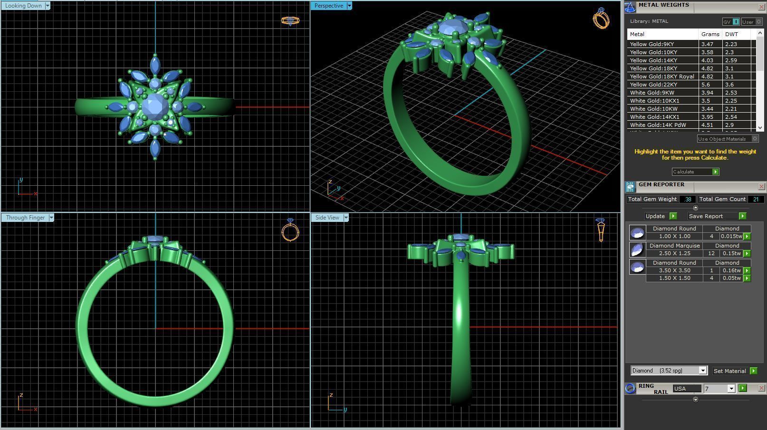Collapse Gem Reporter using the small up arrow
This screenshot has width=767, height=430.
coord(696,208)
